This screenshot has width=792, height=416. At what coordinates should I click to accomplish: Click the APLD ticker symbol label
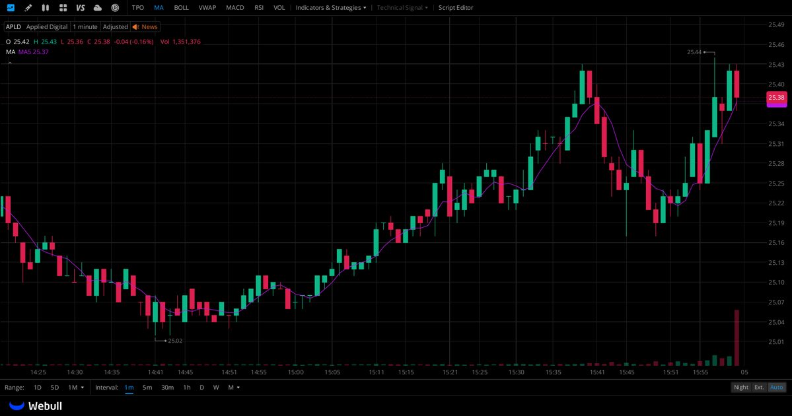click(x=14, y=27)
